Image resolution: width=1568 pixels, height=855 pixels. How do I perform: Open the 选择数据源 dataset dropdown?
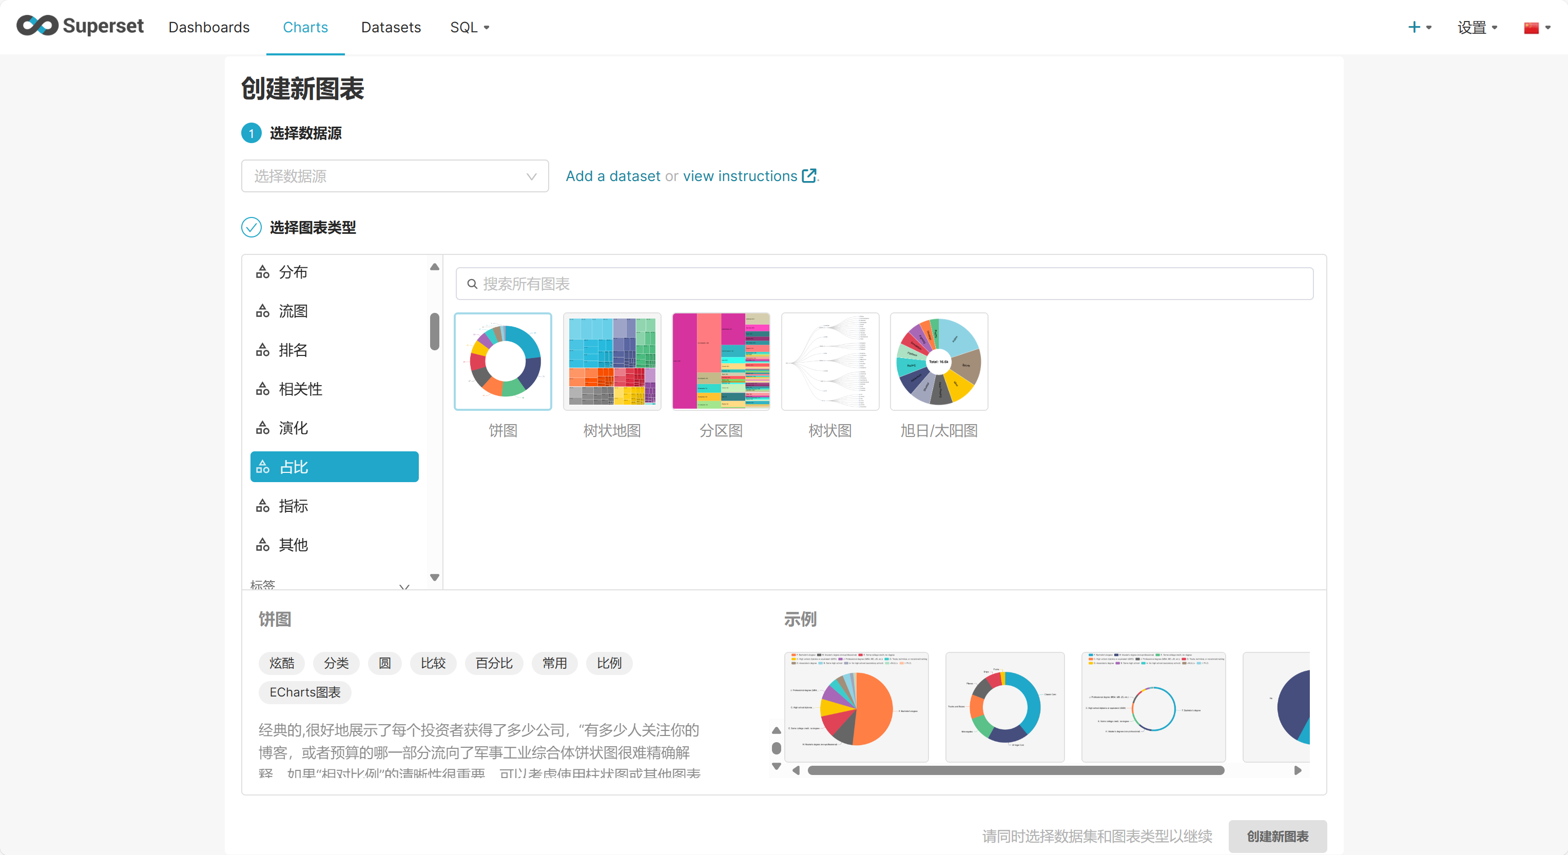394,176
